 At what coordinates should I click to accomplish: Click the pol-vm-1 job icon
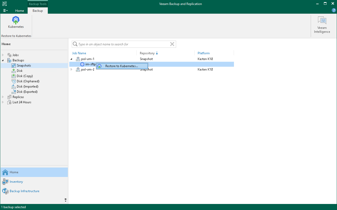pos(78,59)
